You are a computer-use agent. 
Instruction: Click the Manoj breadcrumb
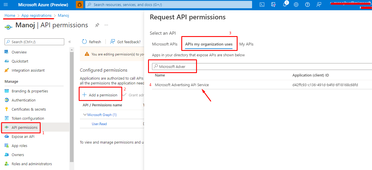click(x=63, y=15)
